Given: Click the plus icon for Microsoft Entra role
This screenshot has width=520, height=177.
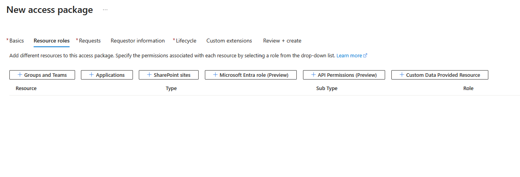Looking at the screenshot, I should 215,75.
